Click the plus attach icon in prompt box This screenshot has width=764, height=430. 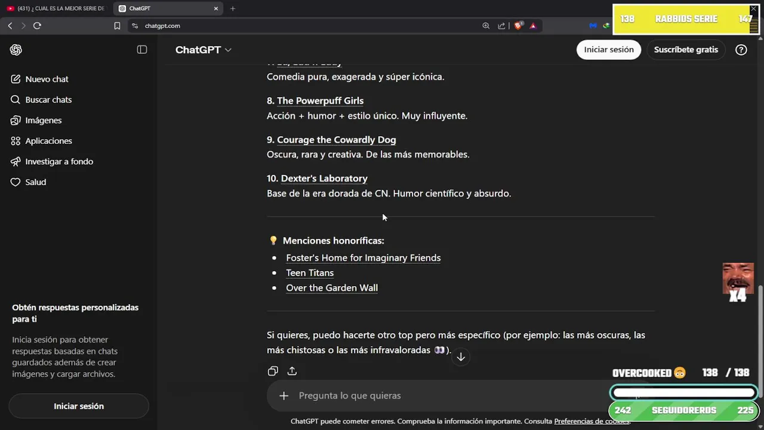coord(284,395)
